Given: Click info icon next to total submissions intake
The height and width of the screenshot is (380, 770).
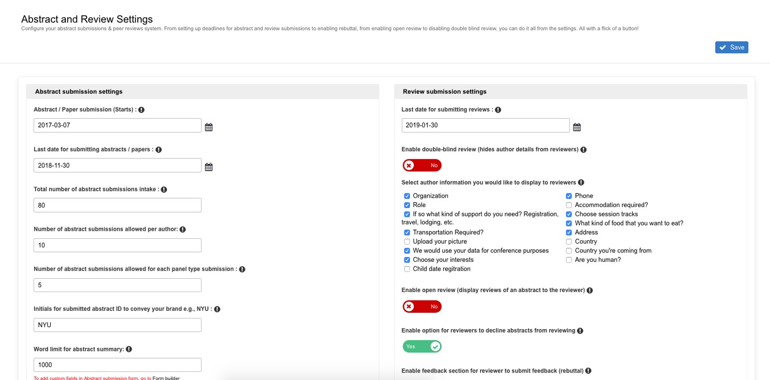Looking at the screenshot, I should click(x=164, y=190).
